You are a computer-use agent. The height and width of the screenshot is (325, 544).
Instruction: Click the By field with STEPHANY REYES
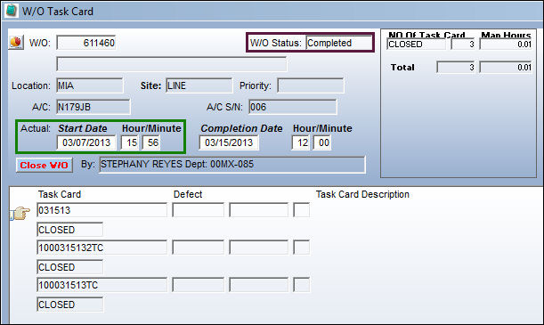tap(232, 165)
